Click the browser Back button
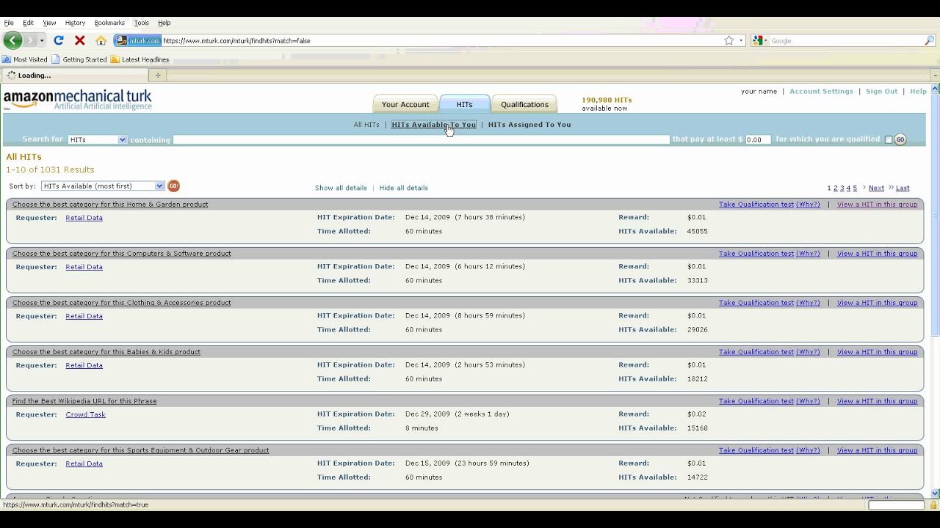This screenshot has width=940, height=528. pyautogui.click(x=12, y=40)
